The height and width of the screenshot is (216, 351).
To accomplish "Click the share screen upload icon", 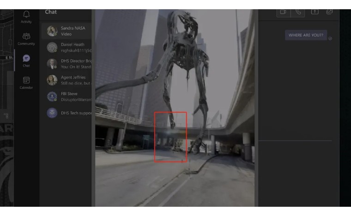I will 315,12.
